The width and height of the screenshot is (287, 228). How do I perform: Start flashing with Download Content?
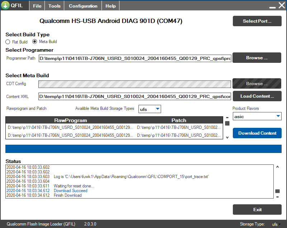click(257, 133)
